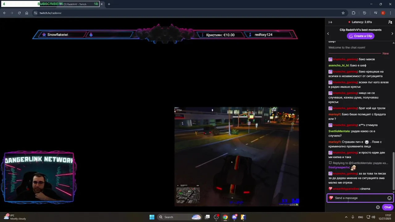Open unearthlyparadise username in chat

tap(346, 189)
